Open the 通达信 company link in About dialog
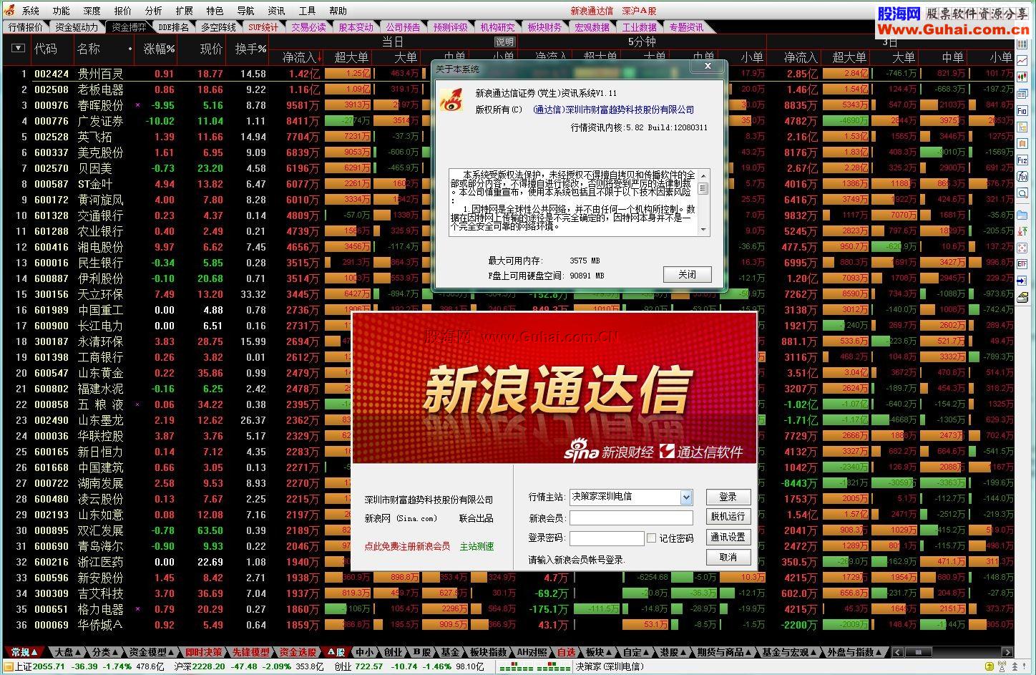1036x675 pixels. pos(614,110)
